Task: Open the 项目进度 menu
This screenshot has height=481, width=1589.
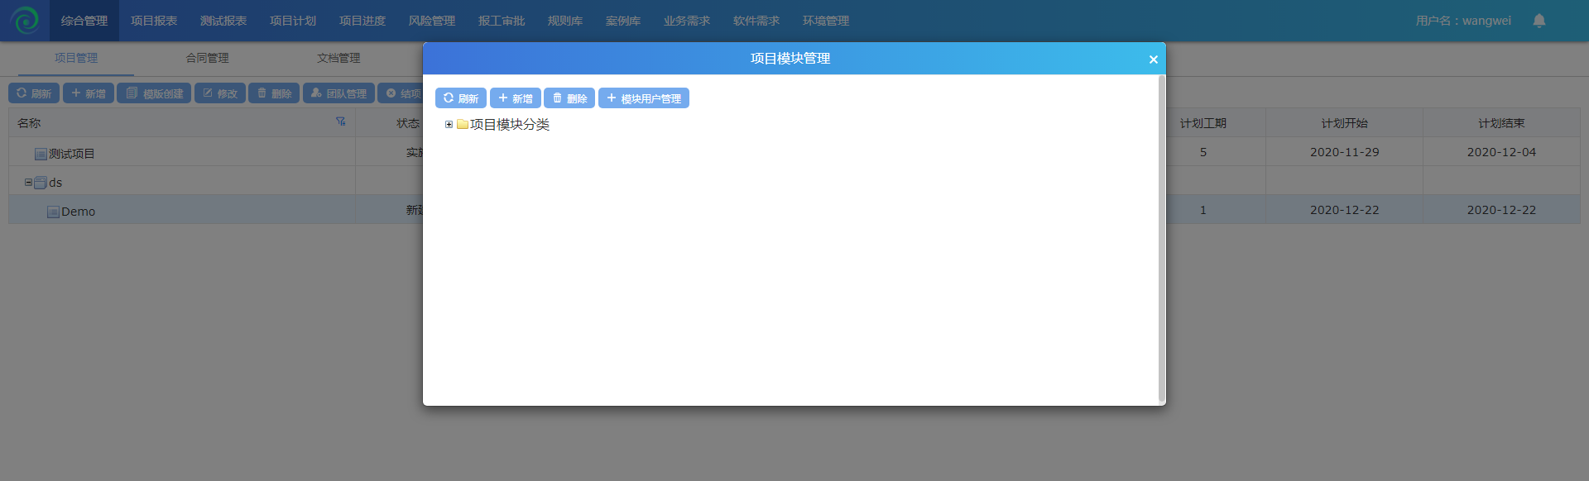Action: point(362,21)
